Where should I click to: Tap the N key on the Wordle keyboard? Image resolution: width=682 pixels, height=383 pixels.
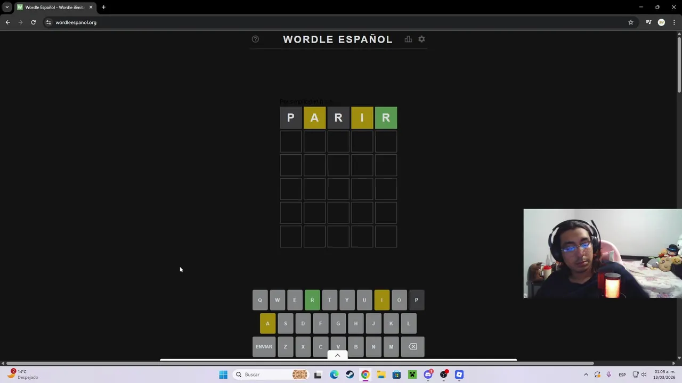[374, 347]
